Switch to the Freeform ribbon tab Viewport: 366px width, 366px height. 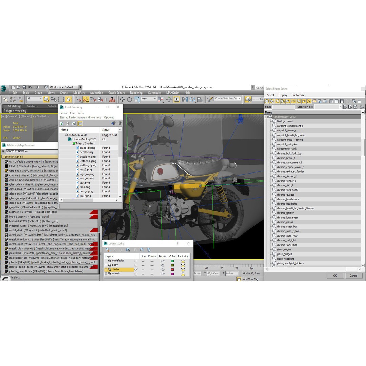(32, 106)
